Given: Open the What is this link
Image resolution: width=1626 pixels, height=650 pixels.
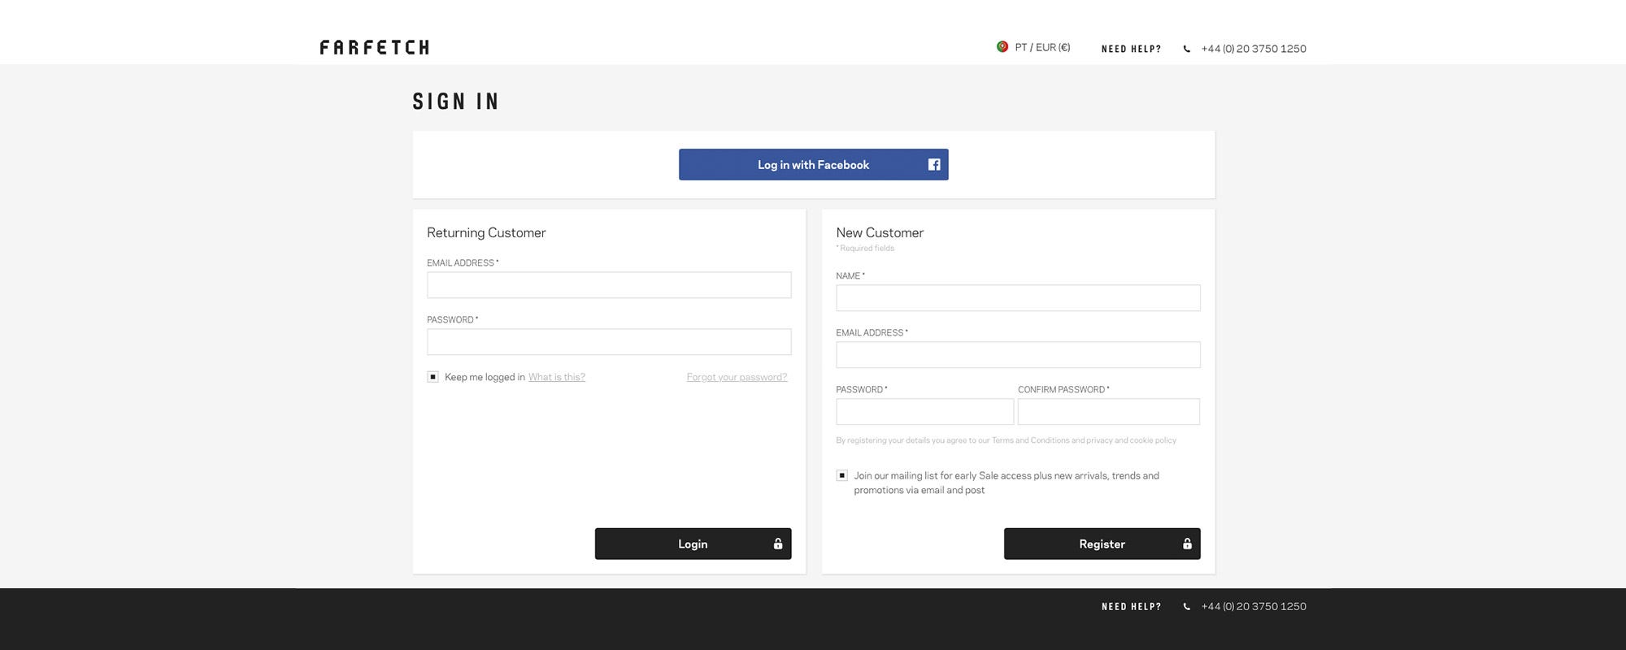Looking at the screenshot, I should pos(557,377).
